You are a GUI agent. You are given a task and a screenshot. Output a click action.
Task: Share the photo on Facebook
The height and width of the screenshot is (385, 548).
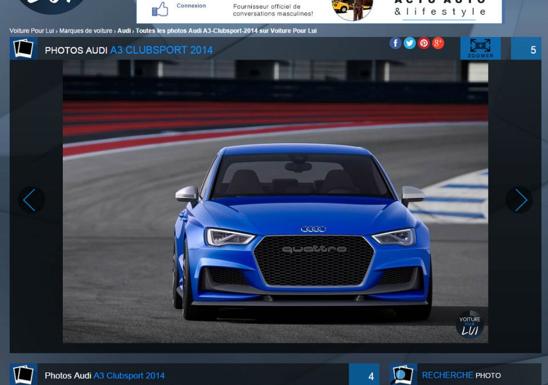pyautogui.click(x=395, y=43)
